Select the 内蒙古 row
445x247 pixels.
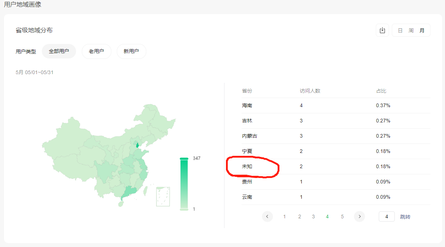tap(336, 136)
